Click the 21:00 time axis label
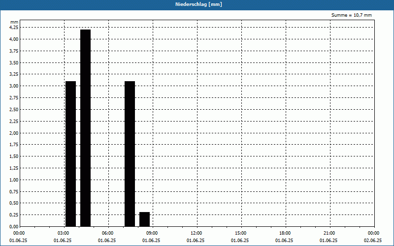This screenshot has width=394, height=246. 329,233
